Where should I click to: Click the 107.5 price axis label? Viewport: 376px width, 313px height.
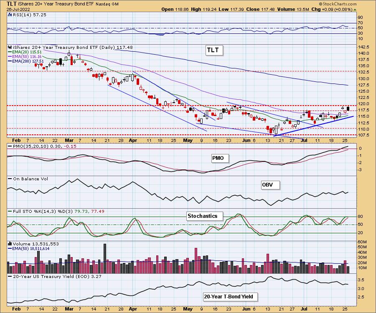pos(364,135)
